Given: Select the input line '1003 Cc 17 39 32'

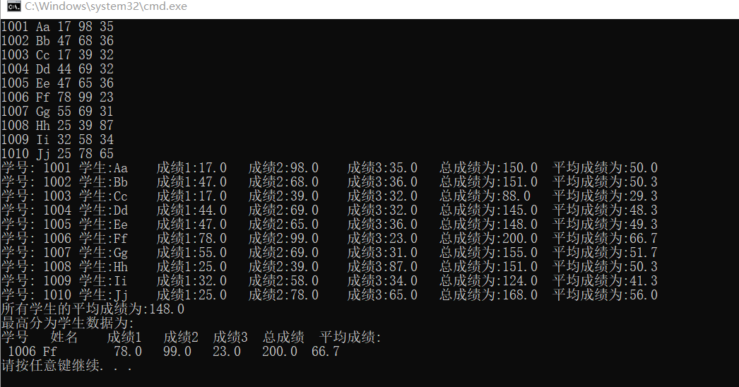Looking at the screenshot, I should point(57,54).
